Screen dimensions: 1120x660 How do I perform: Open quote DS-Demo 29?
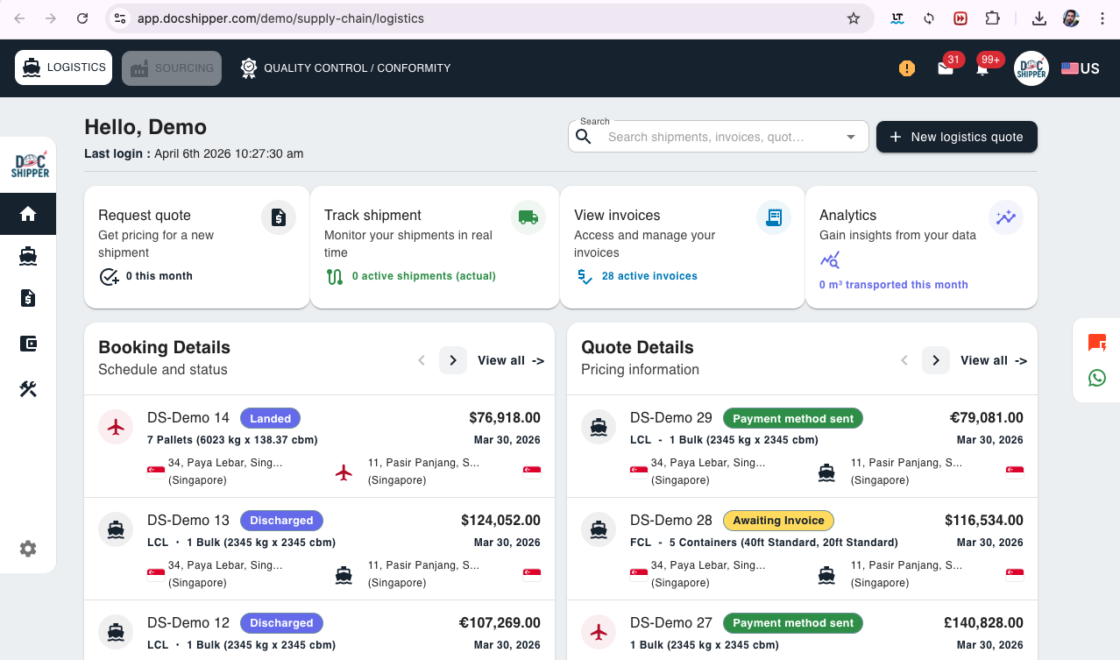pos(671,418)
